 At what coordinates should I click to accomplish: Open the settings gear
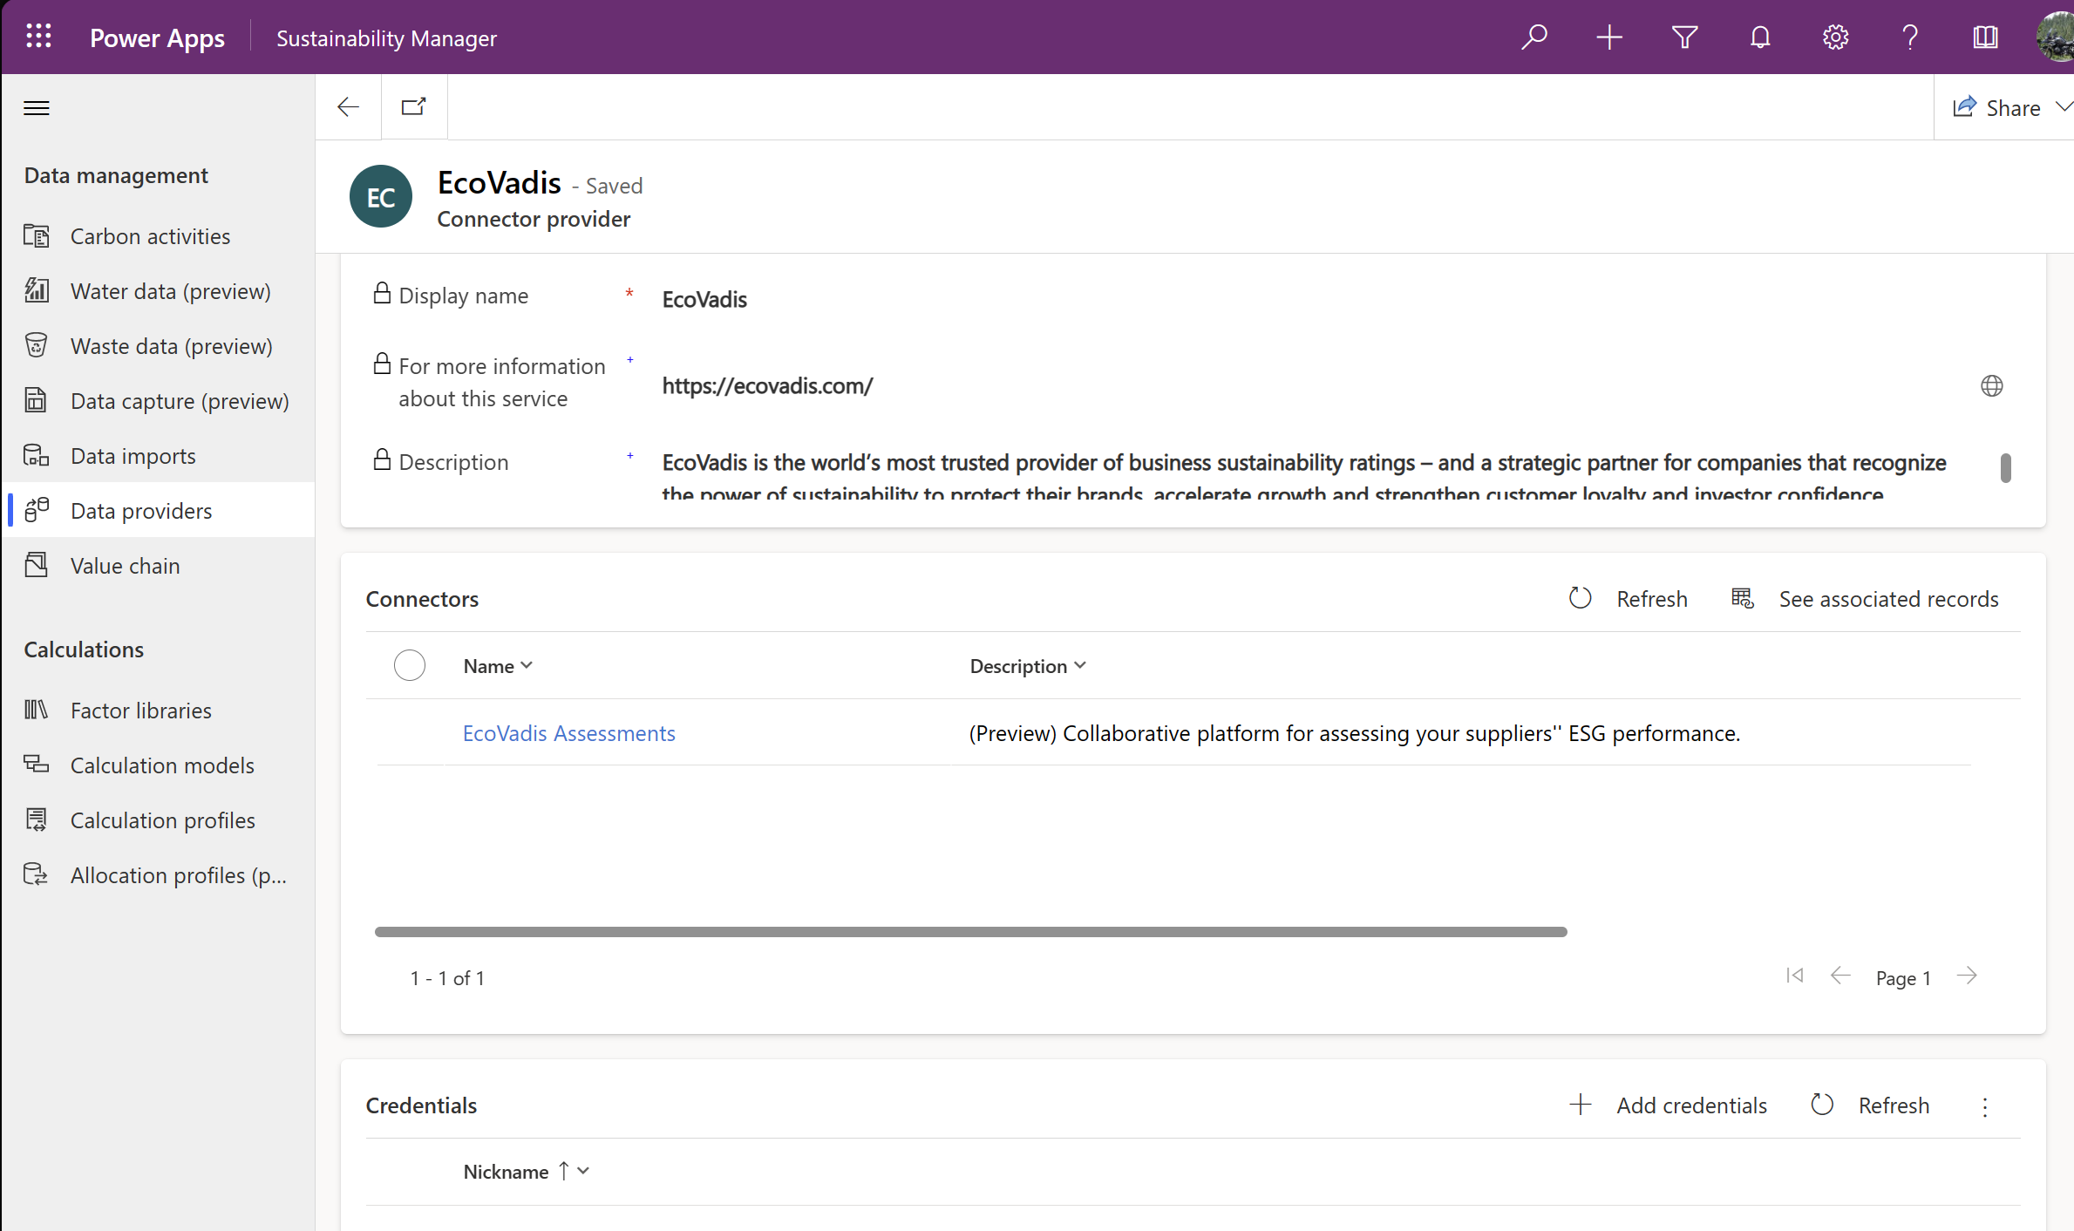point(1835,37)
